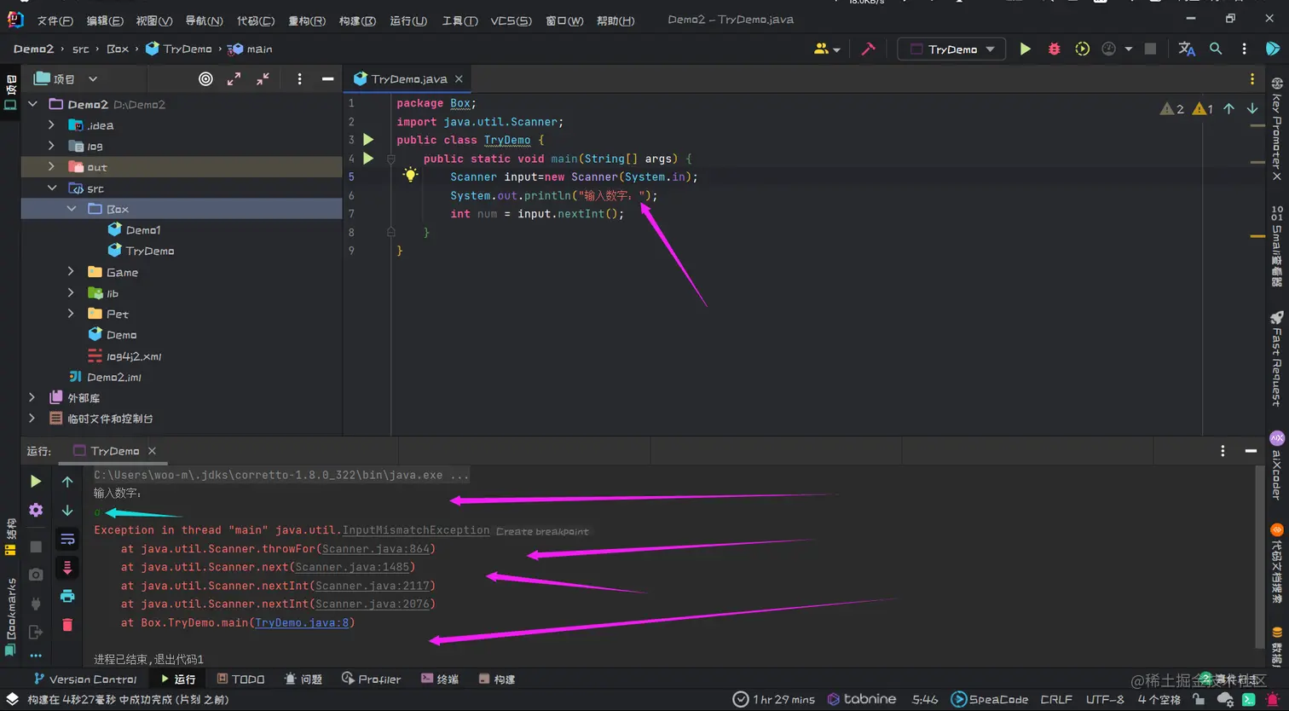1289x711 pixels.
Task: Follow the Scanner.java:864 link
Action: click(x=376, y=549)
